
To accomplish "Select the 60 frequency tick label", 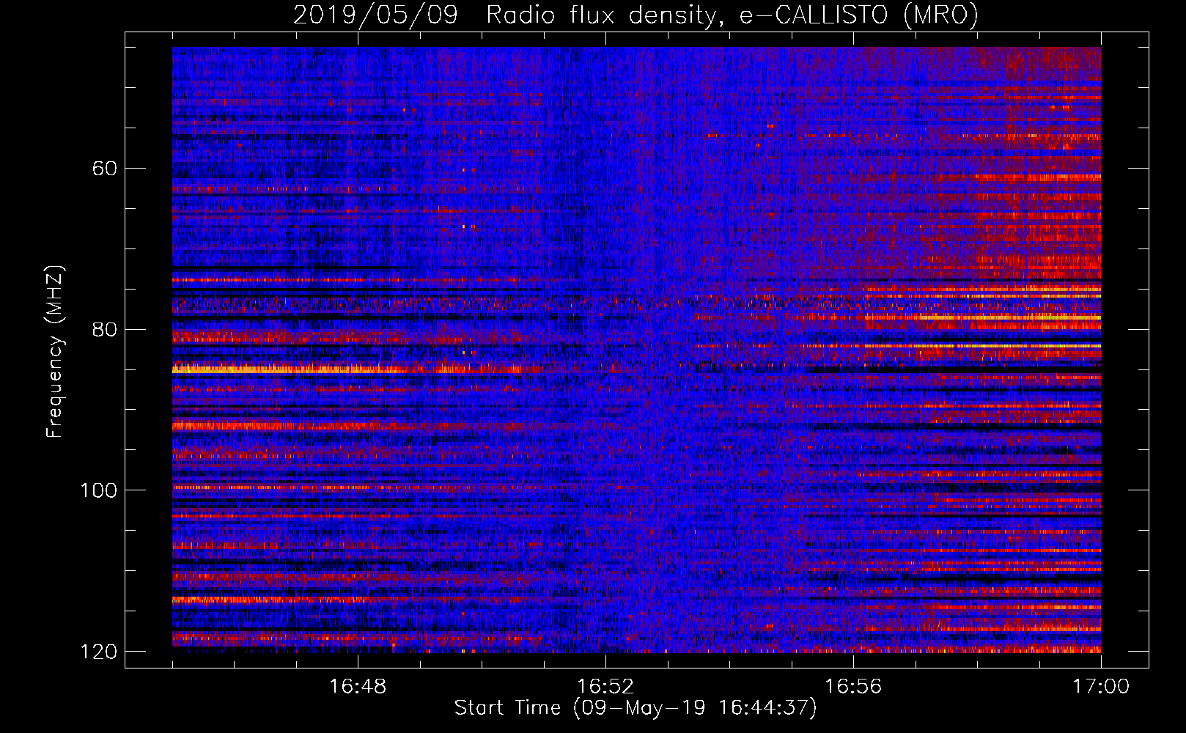I will (x=105, y=169).
